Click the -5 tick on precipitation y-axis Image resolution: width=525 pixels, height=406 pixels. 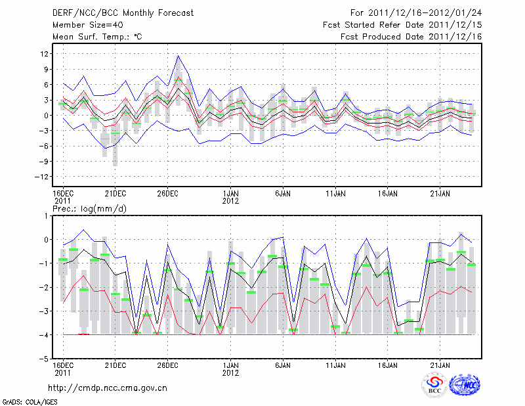click(46, 359)
